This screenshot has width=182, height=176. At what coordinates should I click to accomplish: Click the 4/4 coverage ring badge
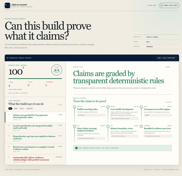tap(57, 70)
